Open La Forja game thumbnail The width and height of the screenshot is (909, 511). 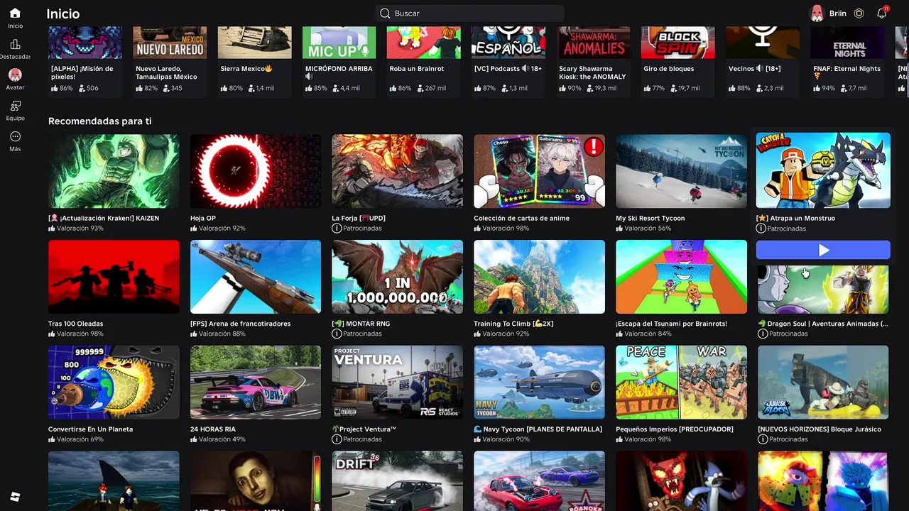click(397, 171)
